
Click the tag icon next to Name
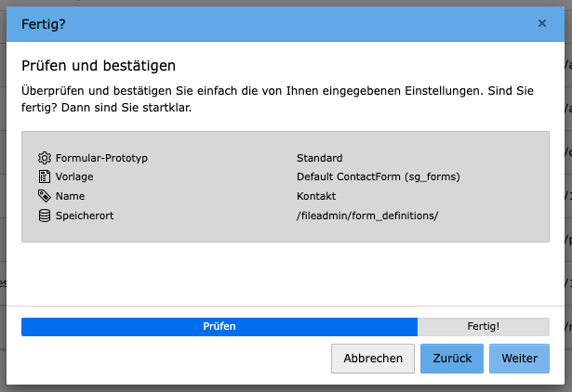pyautogui.click(x=45, y=196)
